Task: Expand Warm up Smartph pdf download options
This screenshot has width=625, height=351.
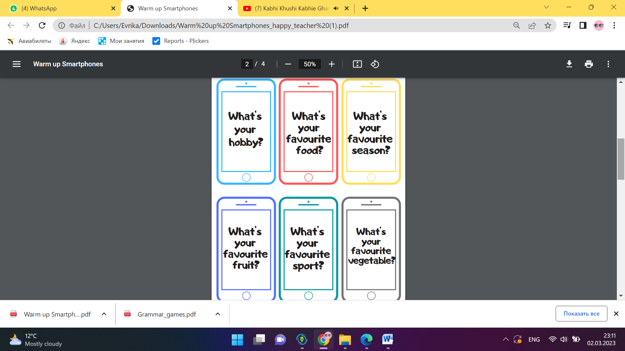Action: pyautogui.click(x=104, y=314)
